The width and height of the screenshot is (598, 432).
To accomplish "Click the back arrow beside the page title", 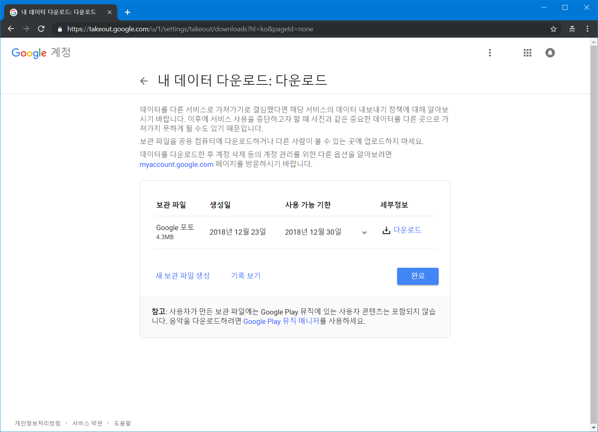I will pos(144,81).
